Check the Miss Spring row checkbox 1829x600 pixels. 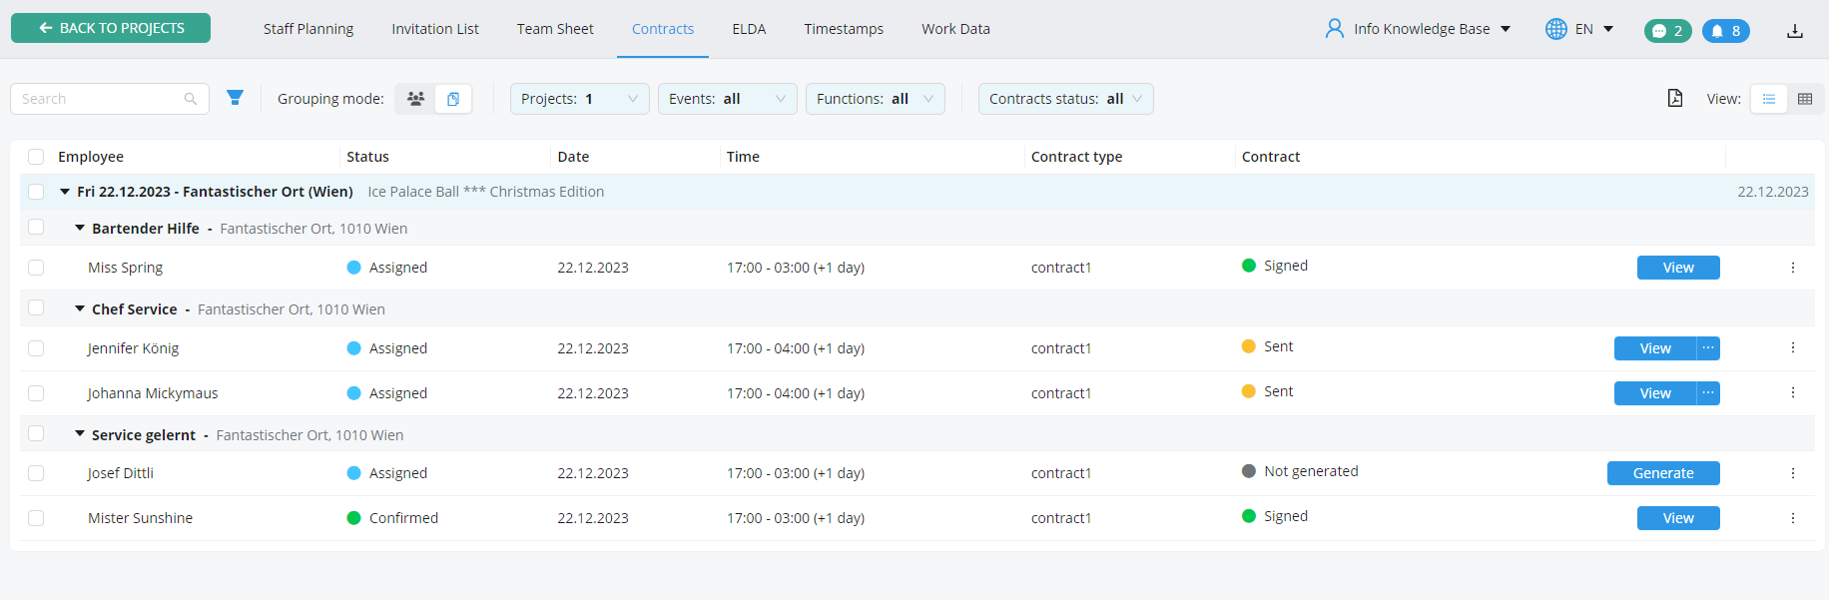pyautogui.click(x=36, y=268)
